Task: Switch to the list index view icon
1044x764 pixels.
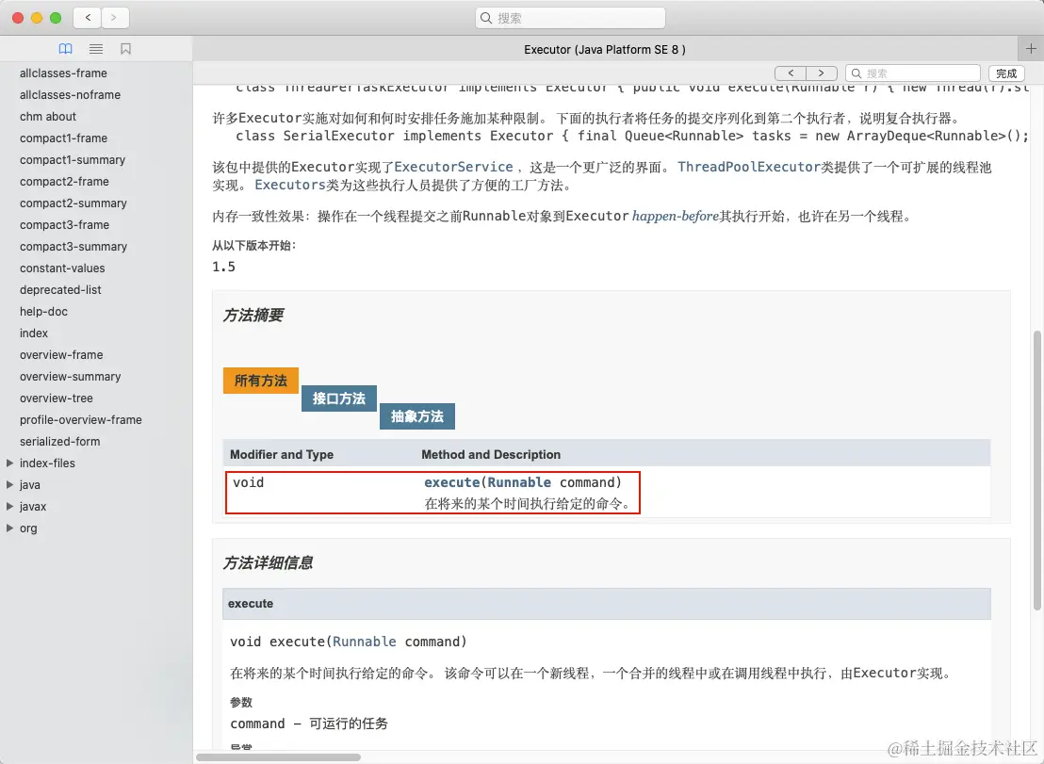Action: click(x=96, y=49)
